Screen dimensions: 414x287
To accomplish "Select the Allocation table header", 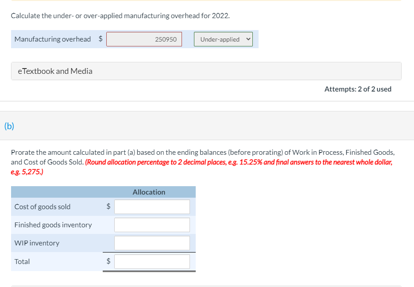I will (x=149, y=192).
